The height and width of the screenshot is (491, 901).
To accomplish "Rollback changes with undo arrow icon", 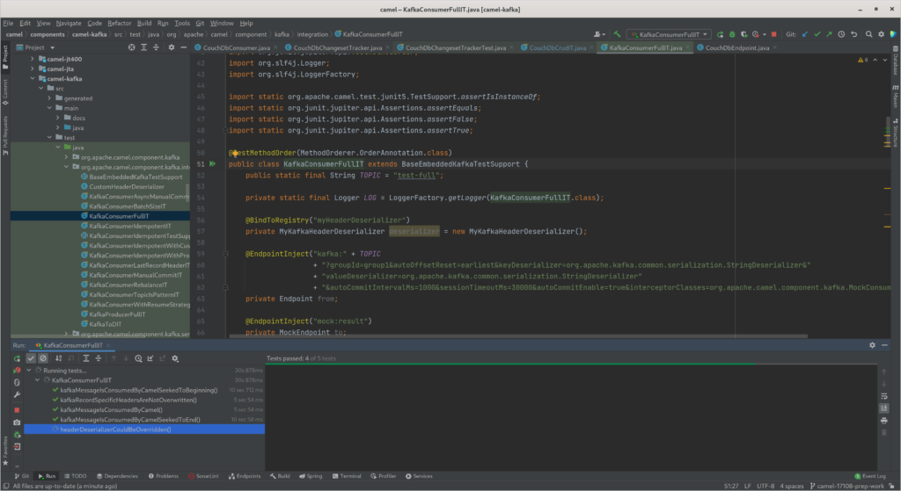I will [x=853, y=34].
